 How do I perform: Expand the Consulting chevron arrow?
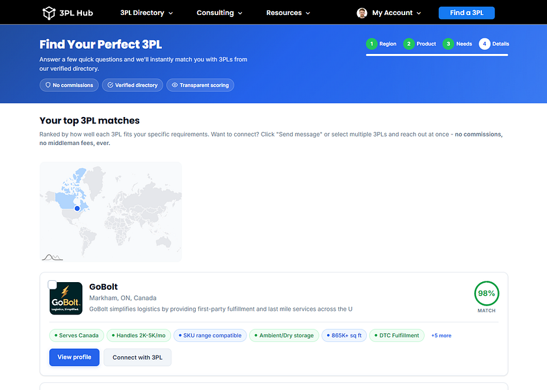pyautogui.click(x=240, y=13)
